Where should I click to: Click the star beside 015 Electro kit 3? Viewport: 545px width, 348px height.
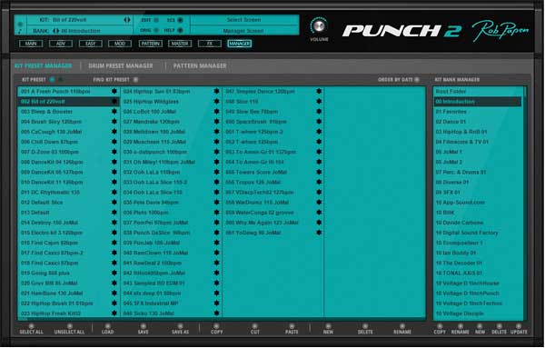point(114,233)
